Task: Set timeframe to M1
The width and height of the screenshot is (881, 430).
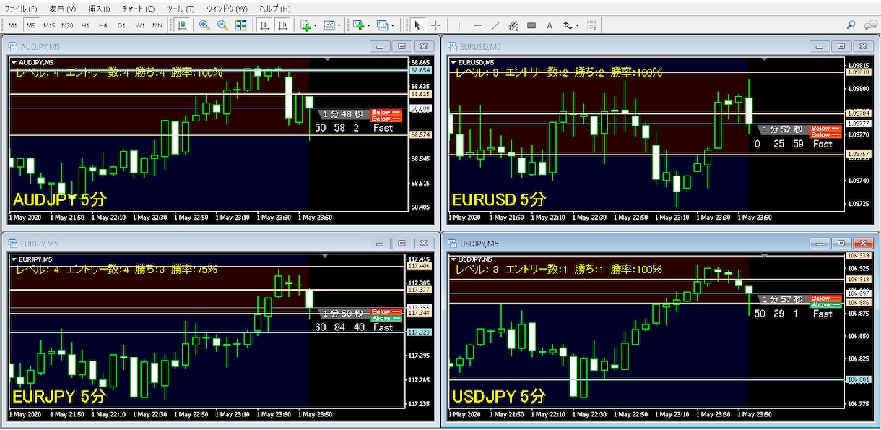Action: [x=13, y=25]
